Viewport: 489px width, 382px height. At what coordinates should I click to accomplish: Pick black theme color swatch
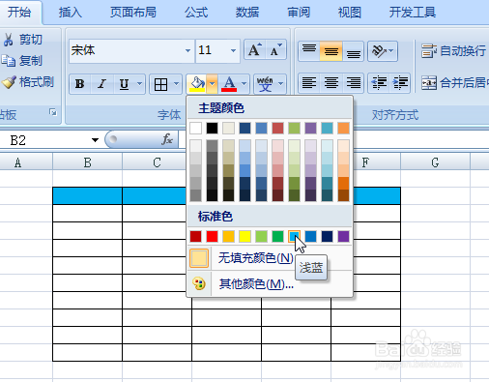[212, 128]
